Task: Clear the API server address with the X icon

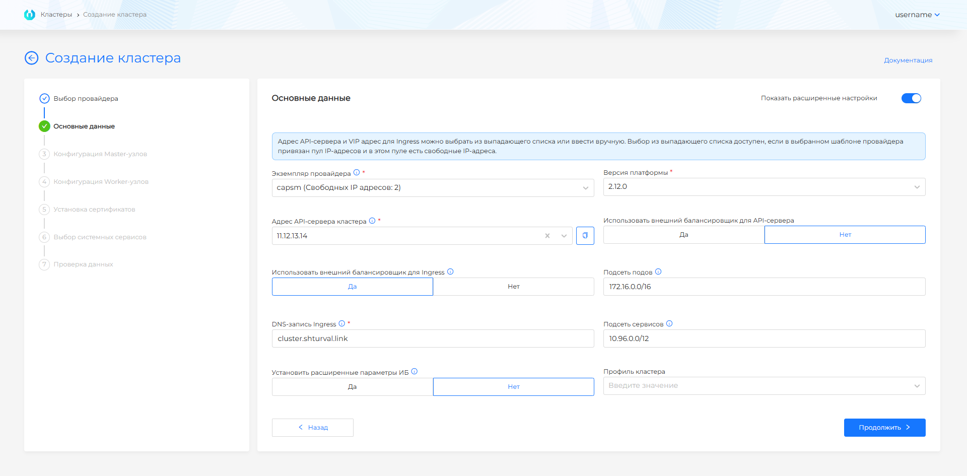Action: (547, 236)
